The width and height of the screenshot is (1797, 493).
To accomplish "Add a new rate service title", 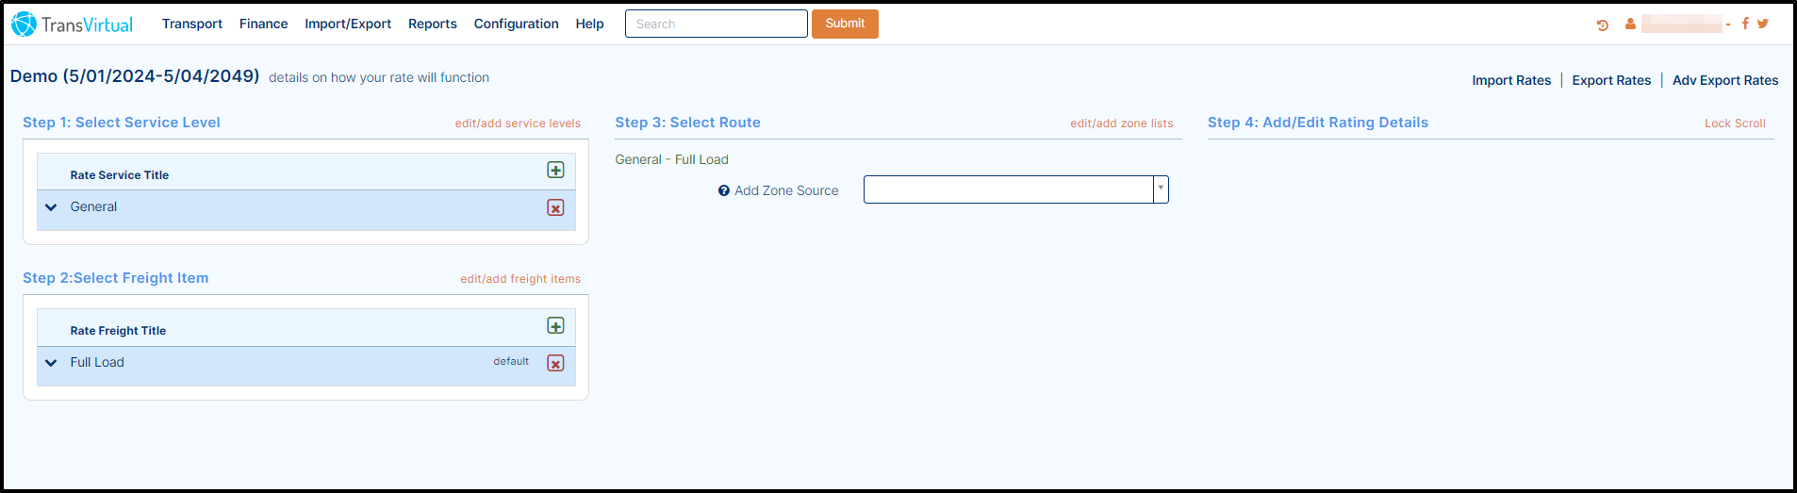I will click(555, 170).
